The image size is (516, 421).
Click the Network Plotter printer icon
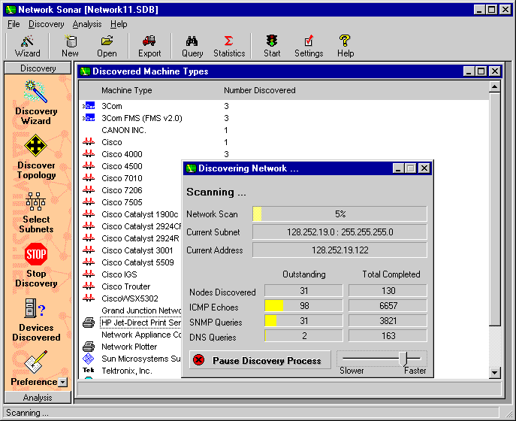(x=89, y=347)
